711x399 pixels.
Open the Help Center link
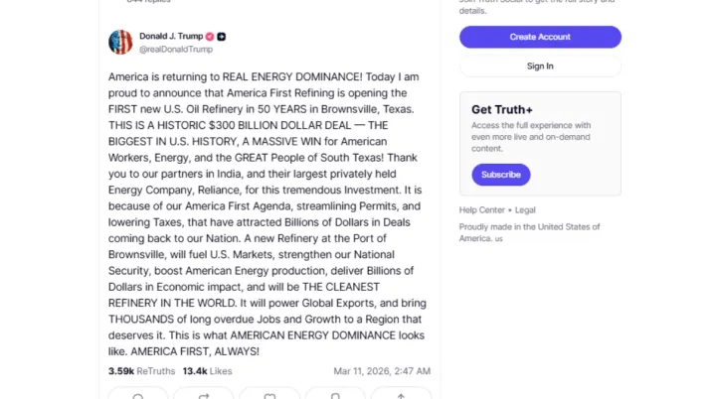[x=481, y=210]
